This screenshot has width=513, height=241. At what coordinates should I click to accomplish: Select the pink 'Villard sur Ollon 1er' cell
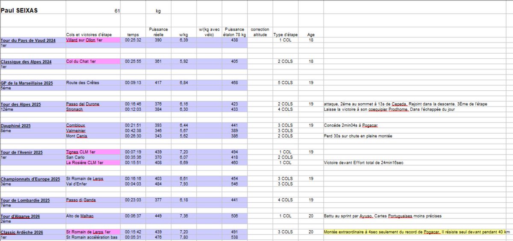pyautogui.click(x=93, y=40)
